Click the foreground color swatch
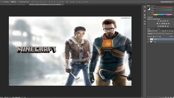This screenshot has height=98, width=174. (x=148, y=8)
